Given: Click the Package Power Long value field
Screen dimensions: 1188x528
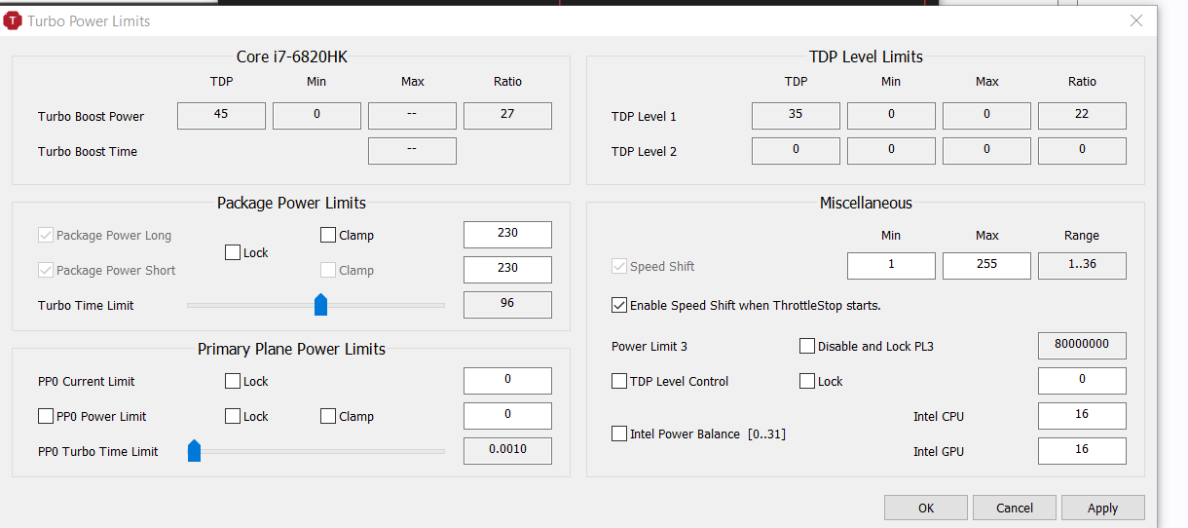Looking at the screenshot, I should coord(507,234).
